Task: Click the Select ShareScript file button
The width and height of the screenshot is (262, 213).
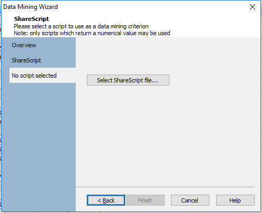Action: click(128, 80)
